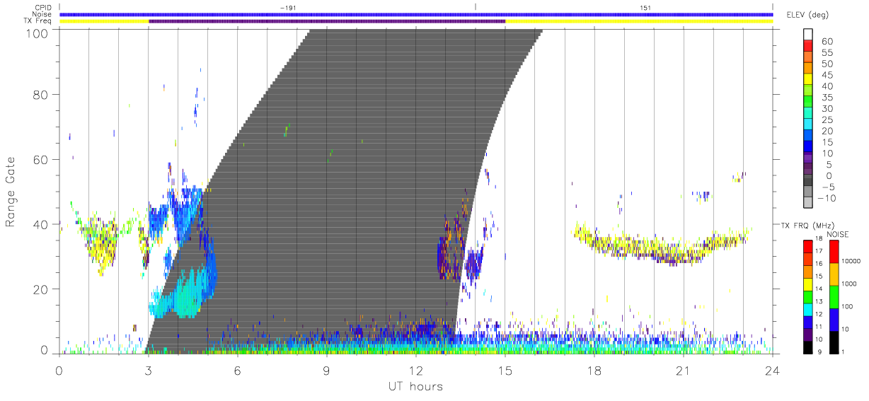Click UT hours tick label 18
Screen dimensions: 869x401
pyautogui.click(x=594, y=370)
